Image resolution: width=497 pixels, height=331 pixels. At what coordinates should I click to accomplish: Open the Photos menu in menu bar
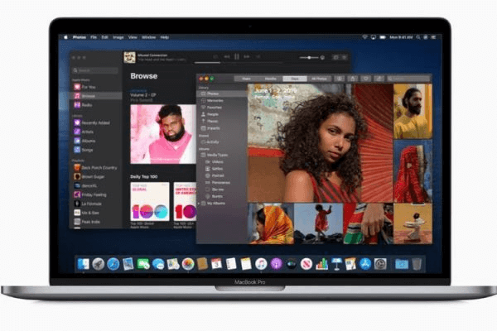[80, 37]
